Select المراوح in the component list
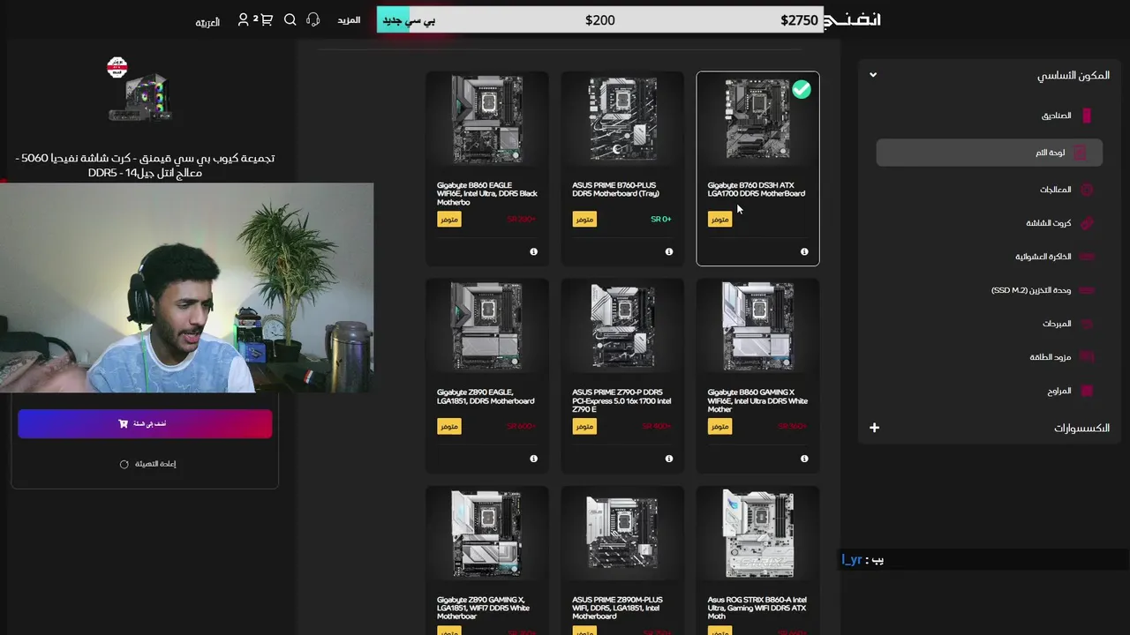 point(1059,391)
